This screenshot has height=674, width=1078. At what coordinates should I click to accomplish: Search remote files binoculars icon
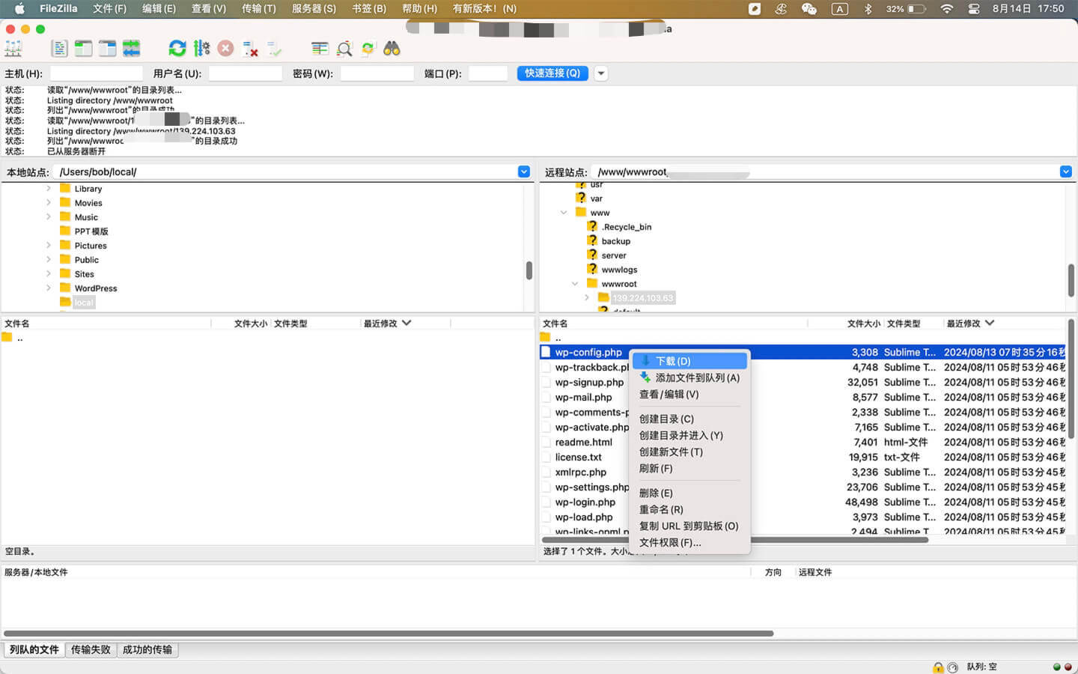pyautogui.click(x=392, y=49)
